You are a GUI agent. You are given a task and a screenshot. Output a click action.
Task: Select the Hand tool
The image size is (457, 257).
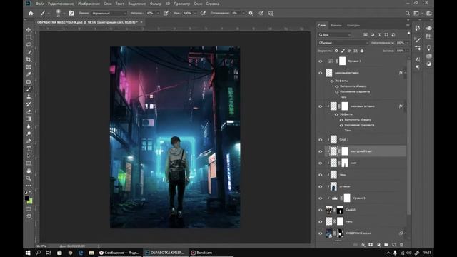coord(29,171)
